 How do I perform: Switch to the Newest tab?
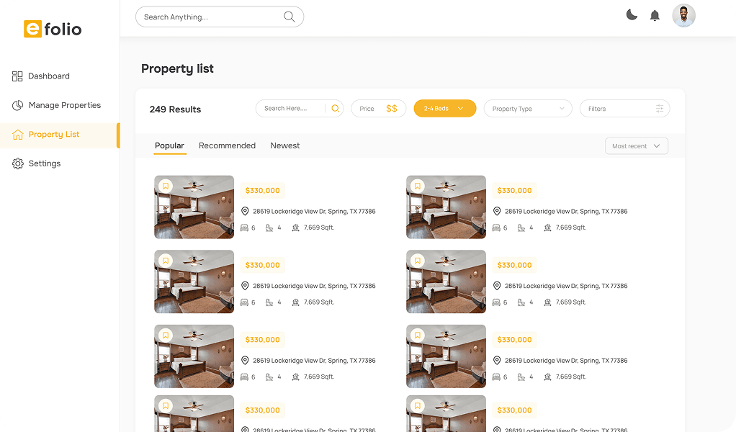[284, 145]
